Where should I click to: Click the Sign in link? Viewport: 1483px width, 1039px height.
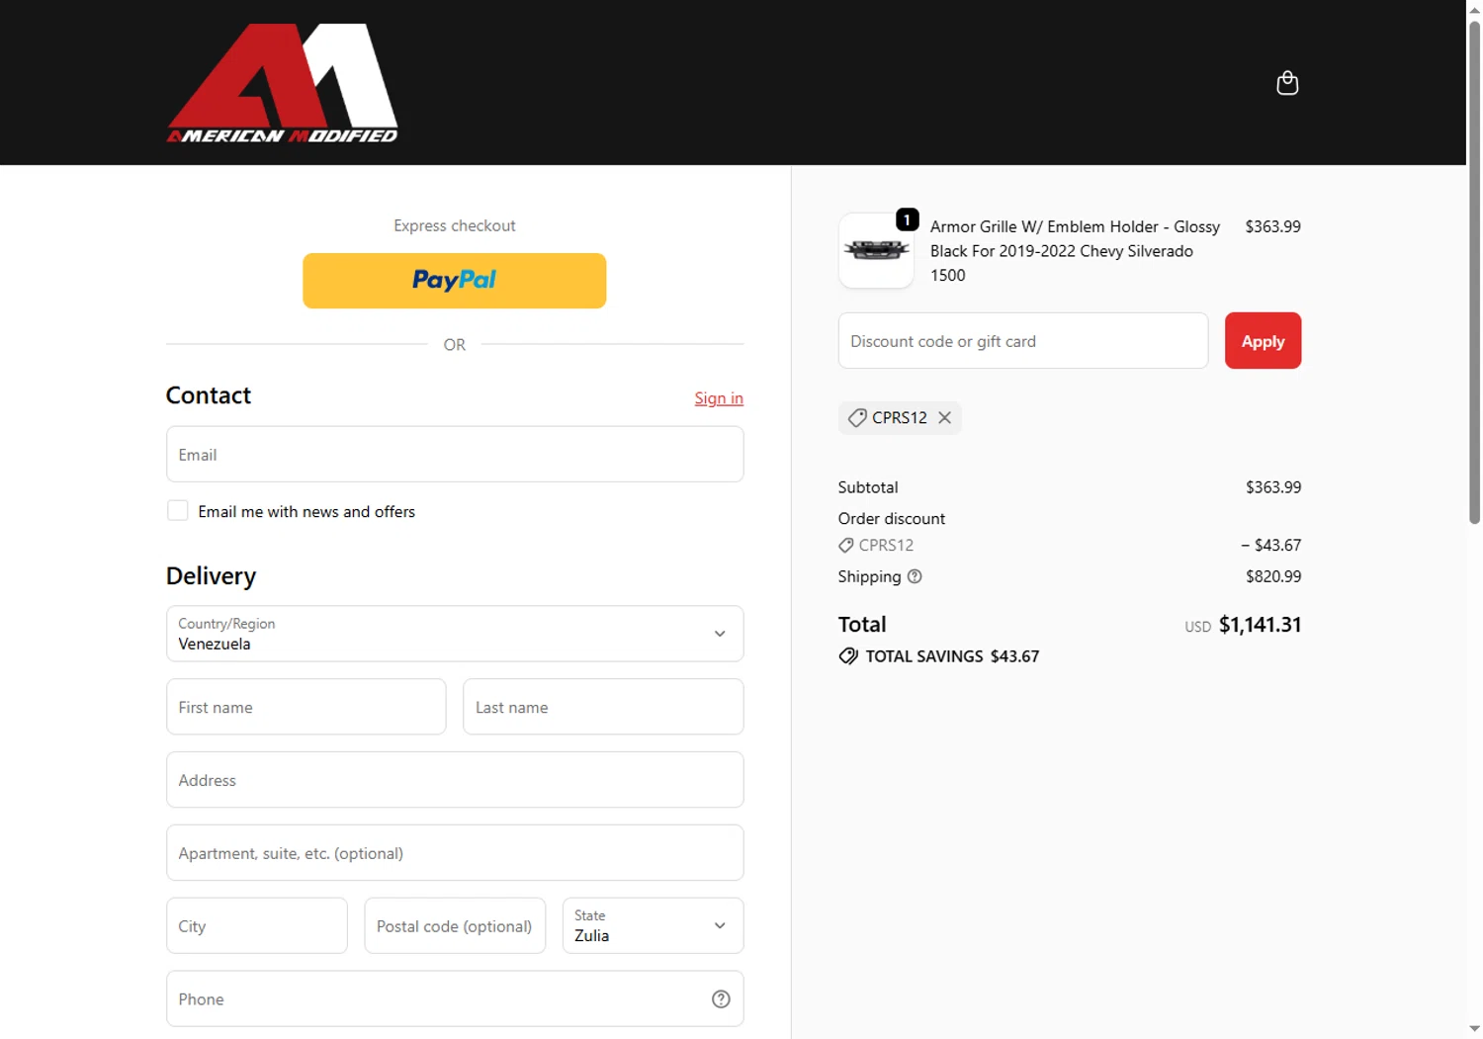(719, 398)
